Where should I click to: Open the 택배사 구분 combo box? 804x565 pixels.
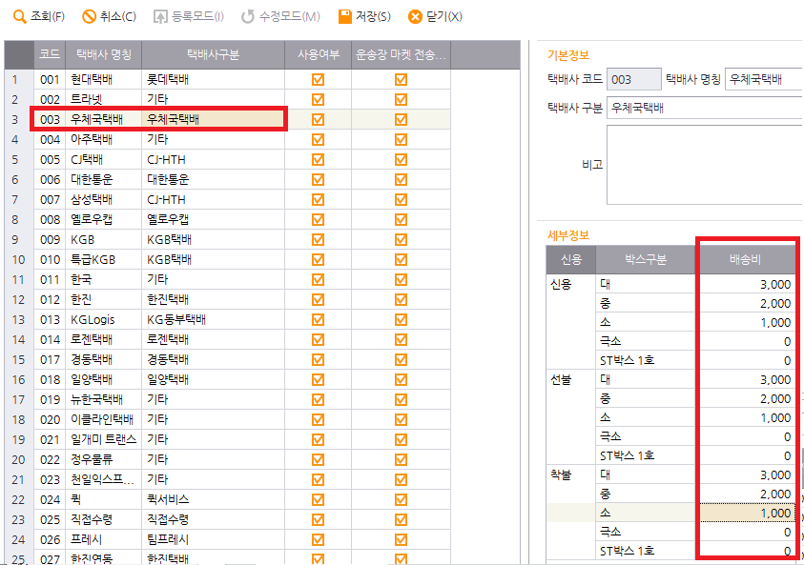pos(704,108)
